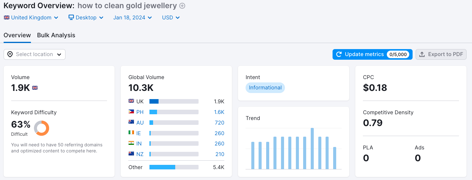Click the desktop monitor icon near device selector
The height and width of the screenshot is (180, 472).
[x=71, y=17]
